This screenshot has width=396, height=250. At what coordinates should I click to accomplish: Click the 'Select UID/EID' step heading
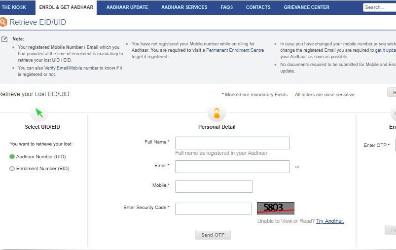click(42, 127)
